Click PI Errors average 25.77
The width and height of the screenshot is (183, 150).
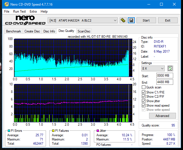tap(39, 135)
